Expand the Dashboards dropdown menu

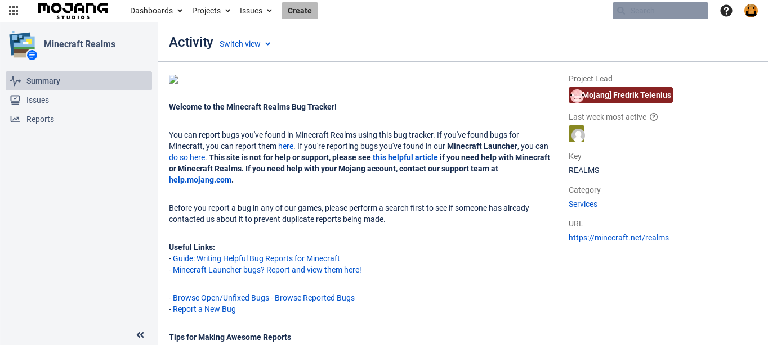[x=156, y=11]
